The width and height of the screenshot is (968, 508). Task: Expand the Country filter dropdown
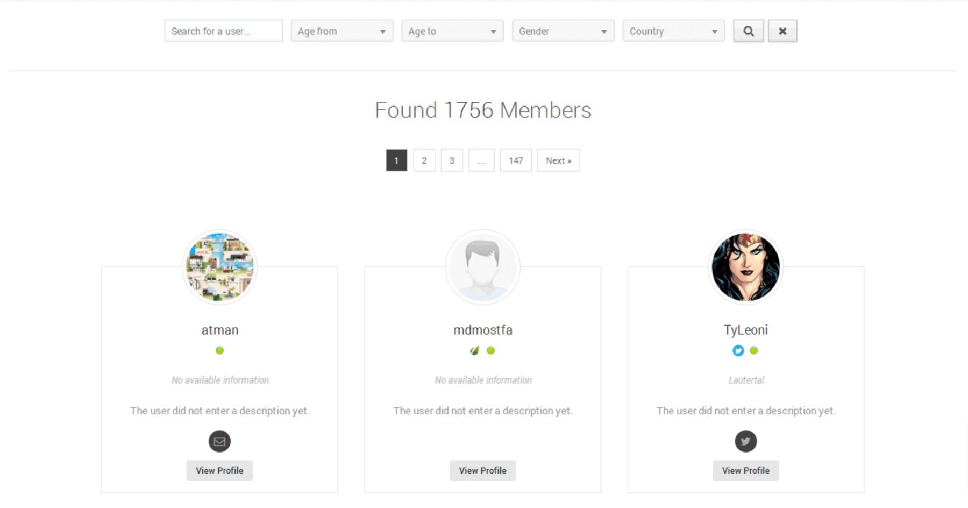click(x=673, y=31)
